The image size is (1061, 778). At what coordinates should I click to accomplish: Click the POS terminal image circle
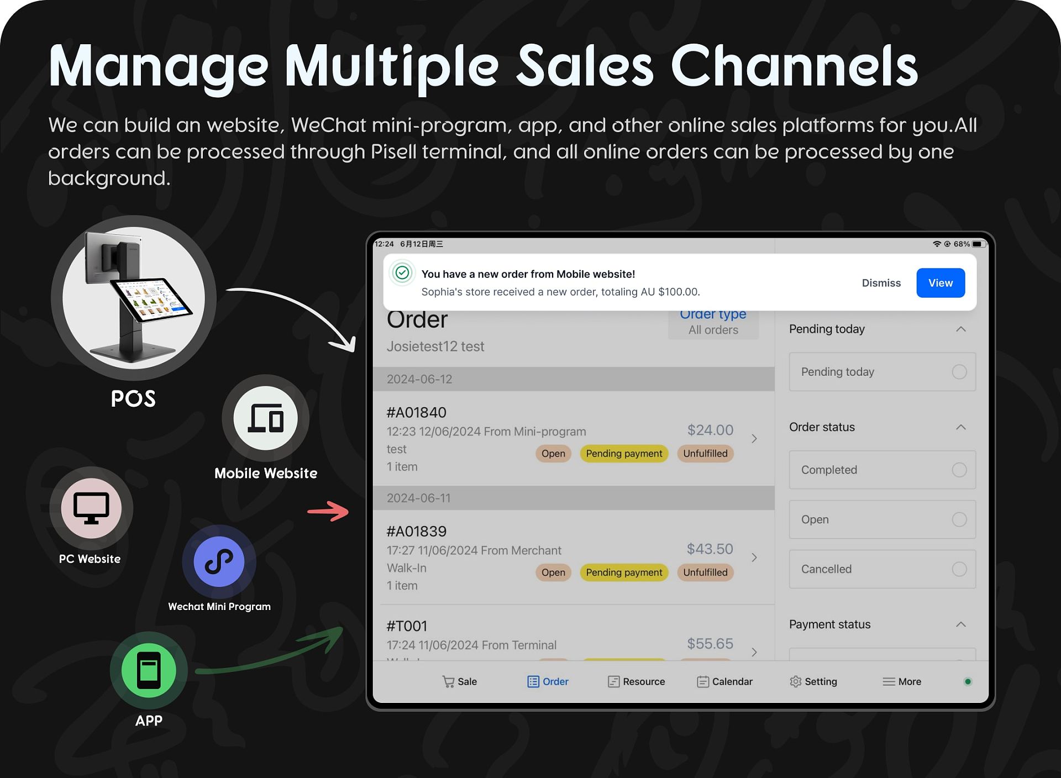(134, 298)
